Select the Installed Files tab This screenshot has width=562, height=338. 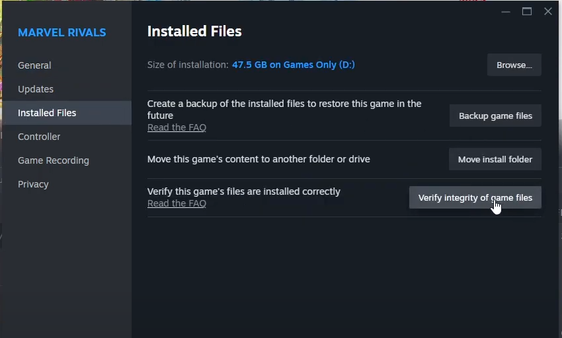pos(47,113)
